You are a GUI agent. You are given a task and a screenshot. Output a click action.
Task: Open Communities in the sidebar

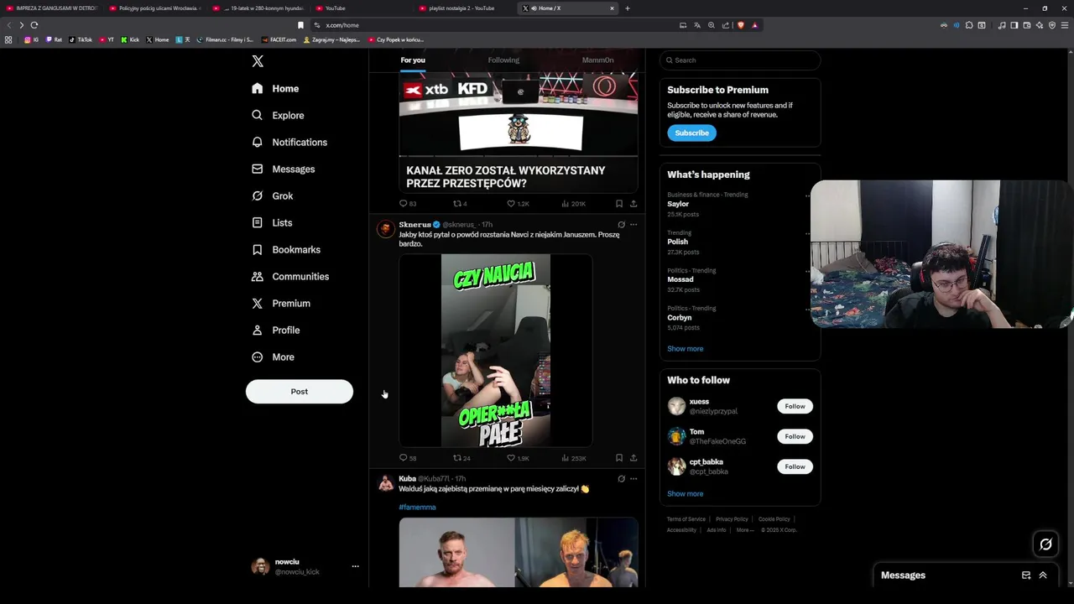(x=289, y=276)
